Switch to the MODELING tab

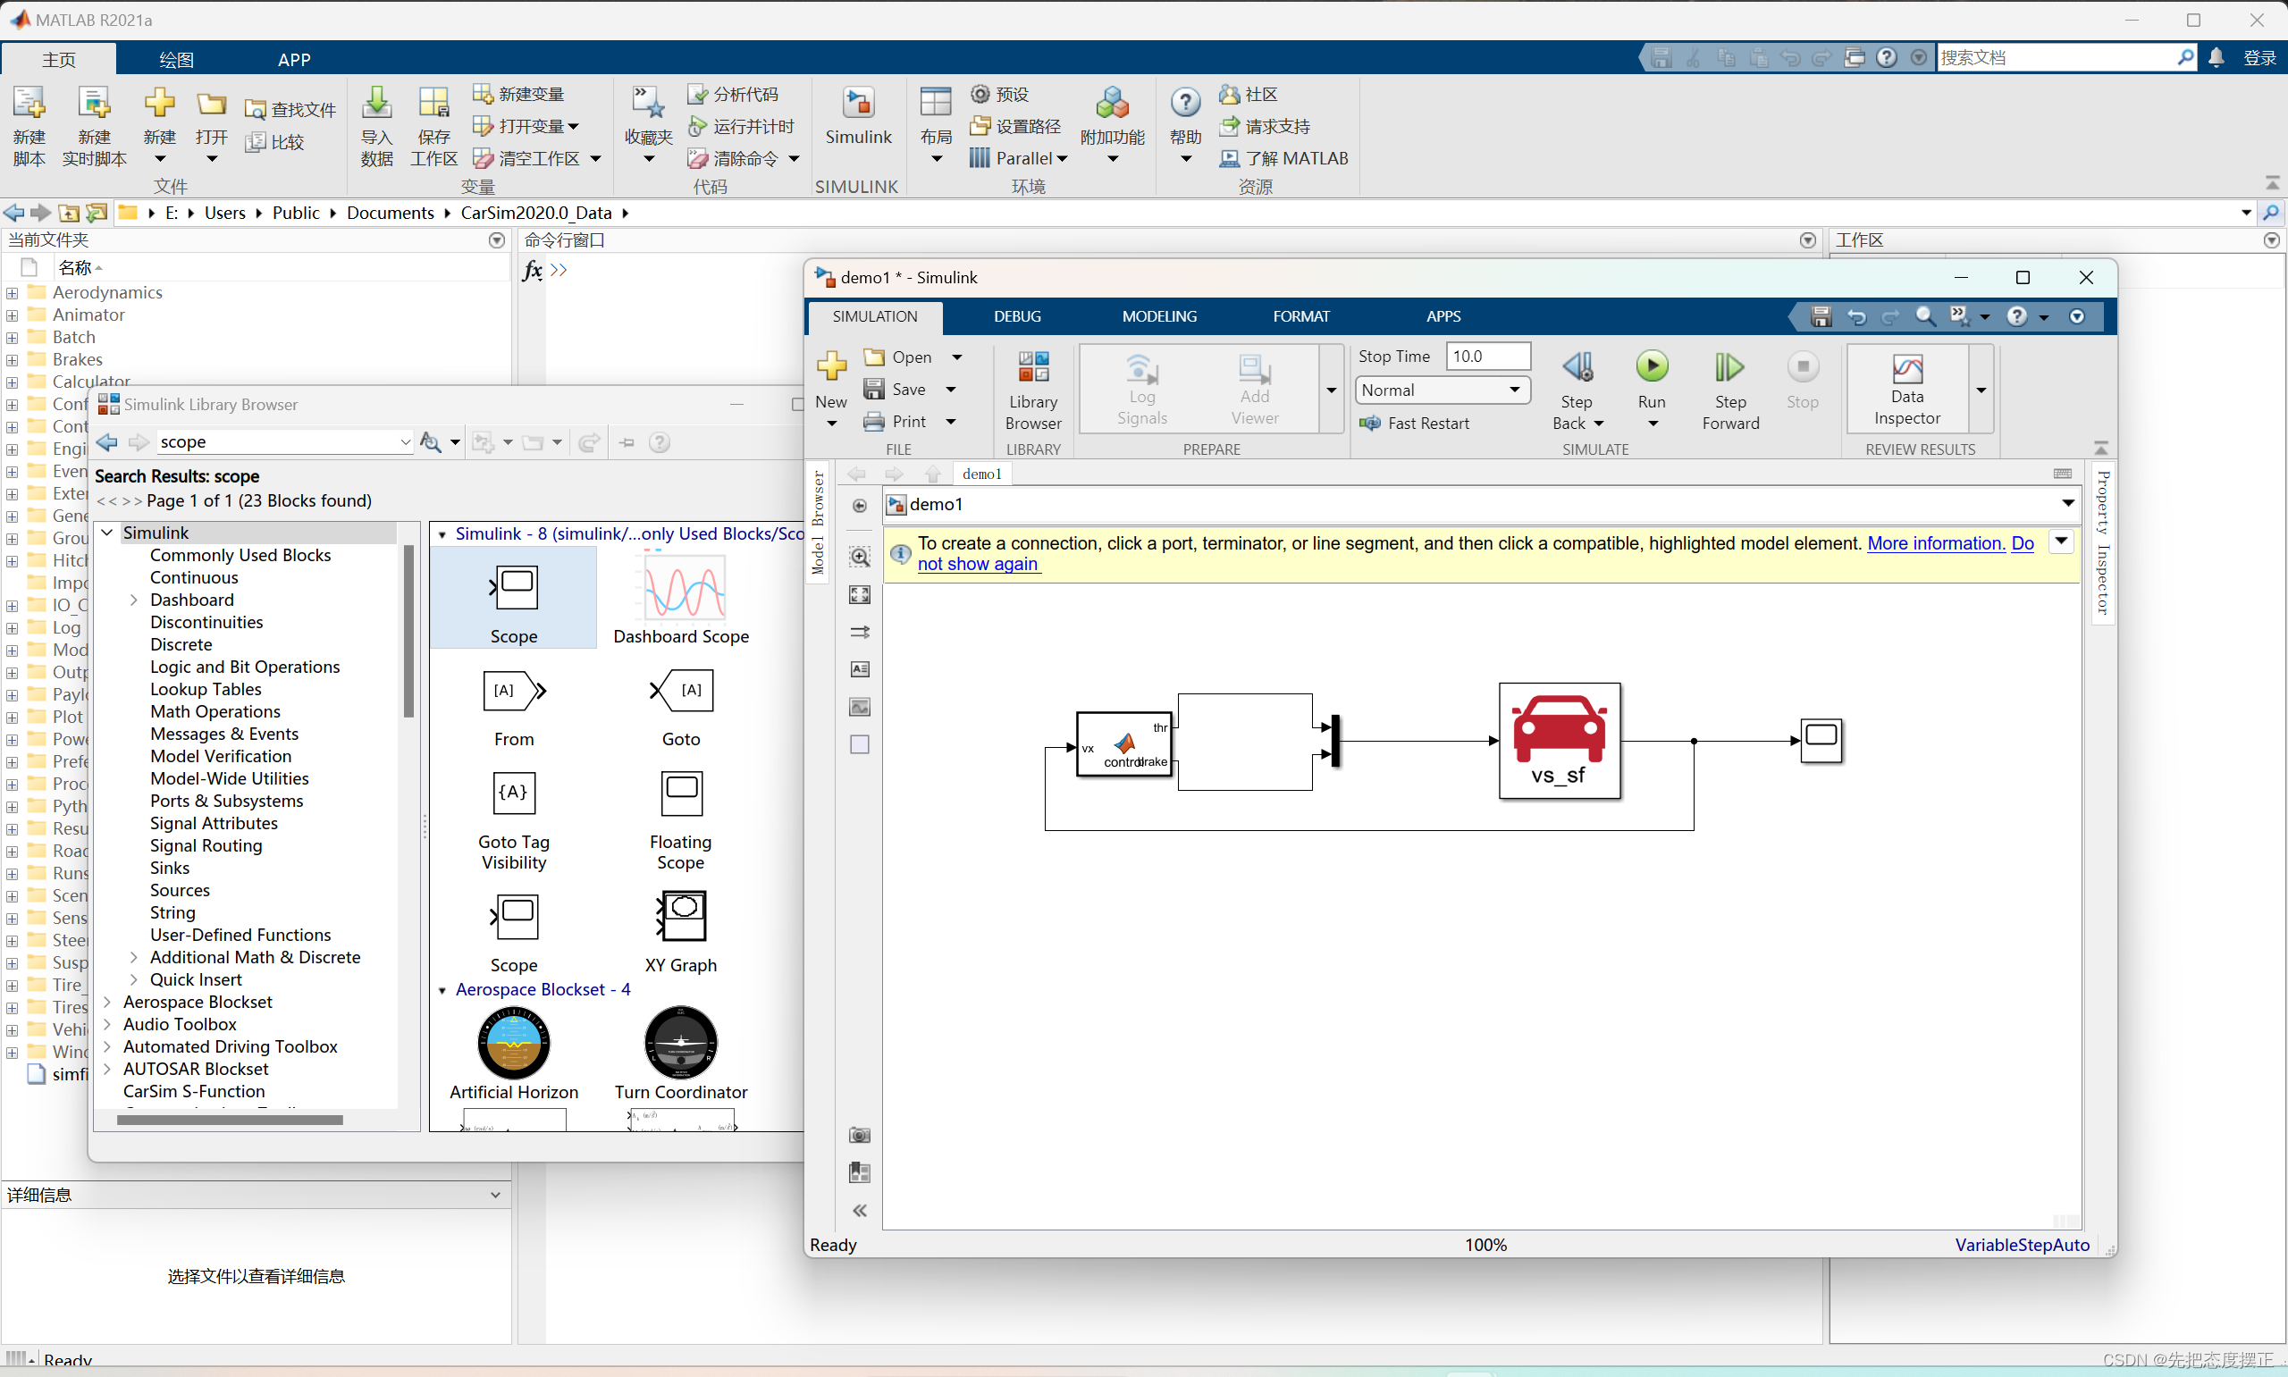1159,316
